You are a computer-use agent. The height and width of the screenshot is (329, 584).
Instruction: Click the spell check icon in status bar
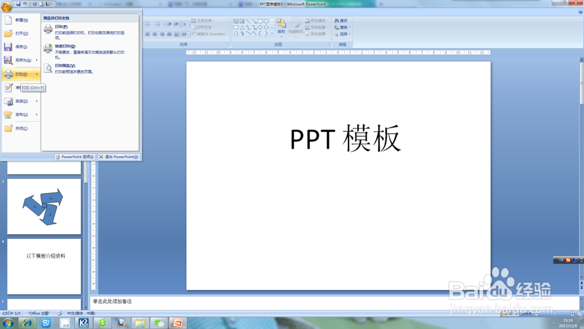click(60, 313)
